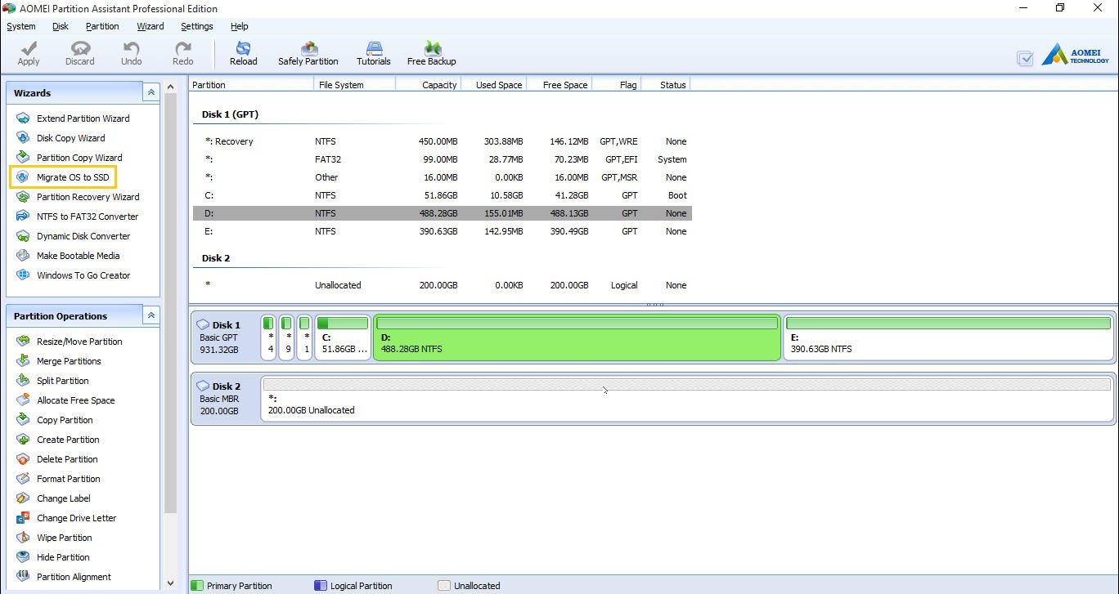
Task: Open the Help menu
Action: pyautogui.click(x=239, y=26)
